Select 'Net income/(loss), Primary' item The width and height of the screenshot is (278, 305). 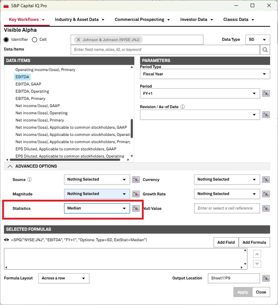click(x=40, y=120)
